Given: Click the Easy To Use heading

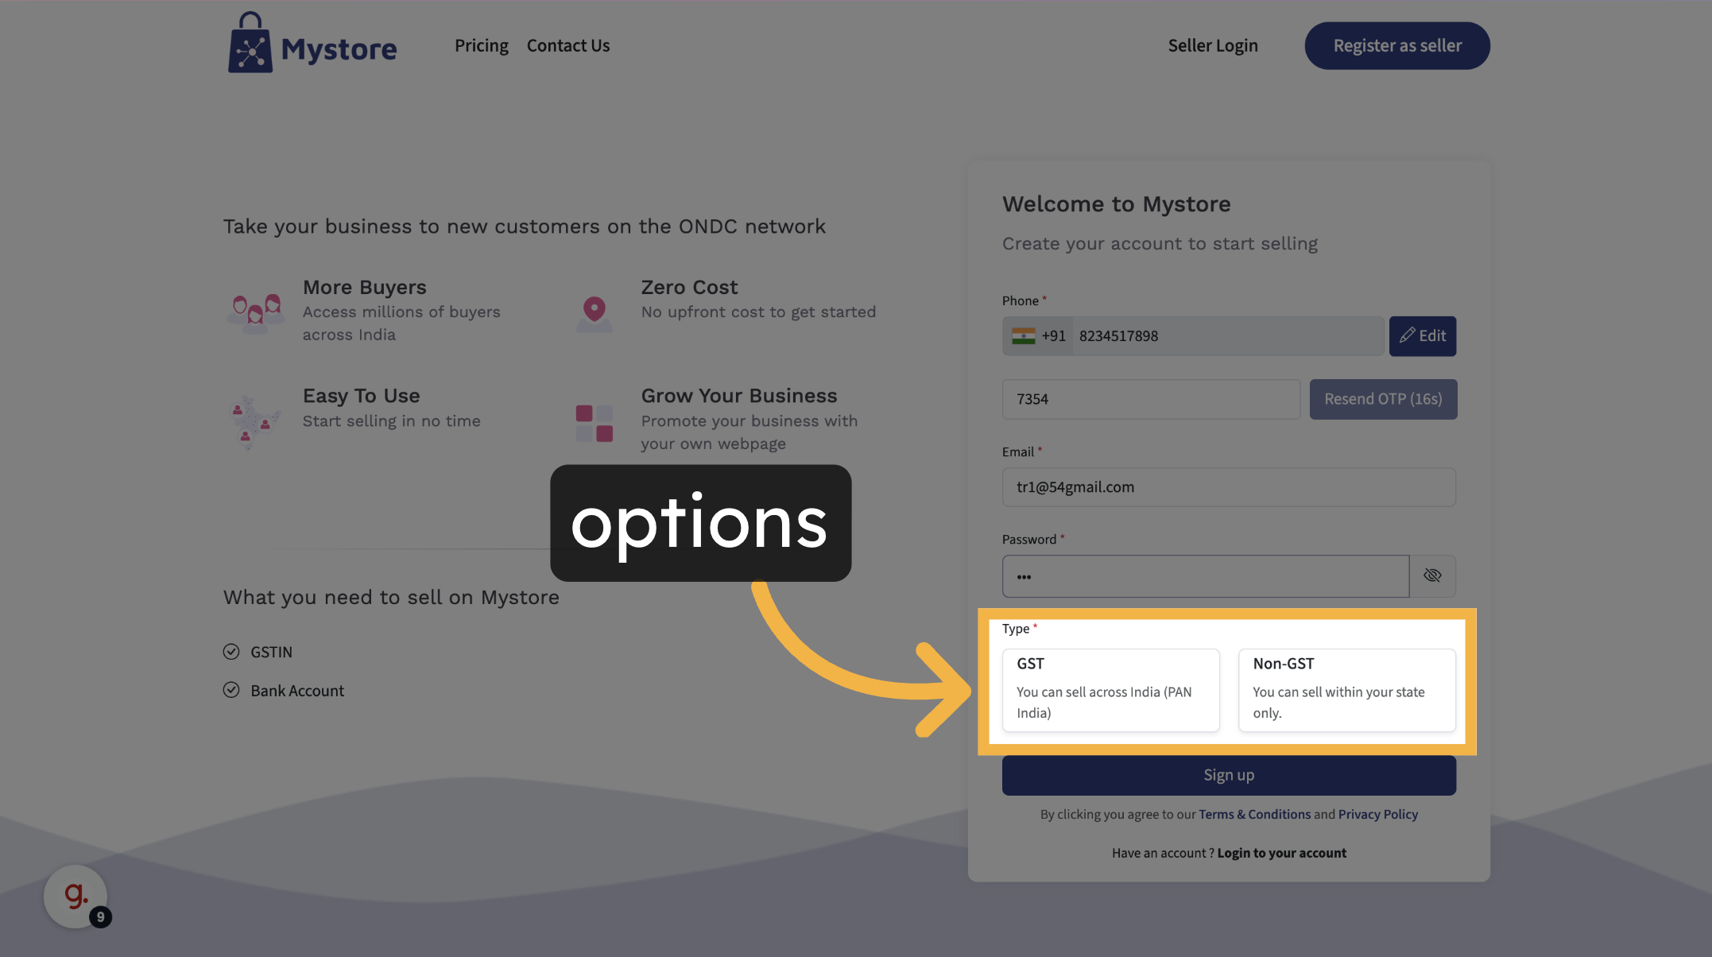Looking at the screenshot, I should [361, 396].
